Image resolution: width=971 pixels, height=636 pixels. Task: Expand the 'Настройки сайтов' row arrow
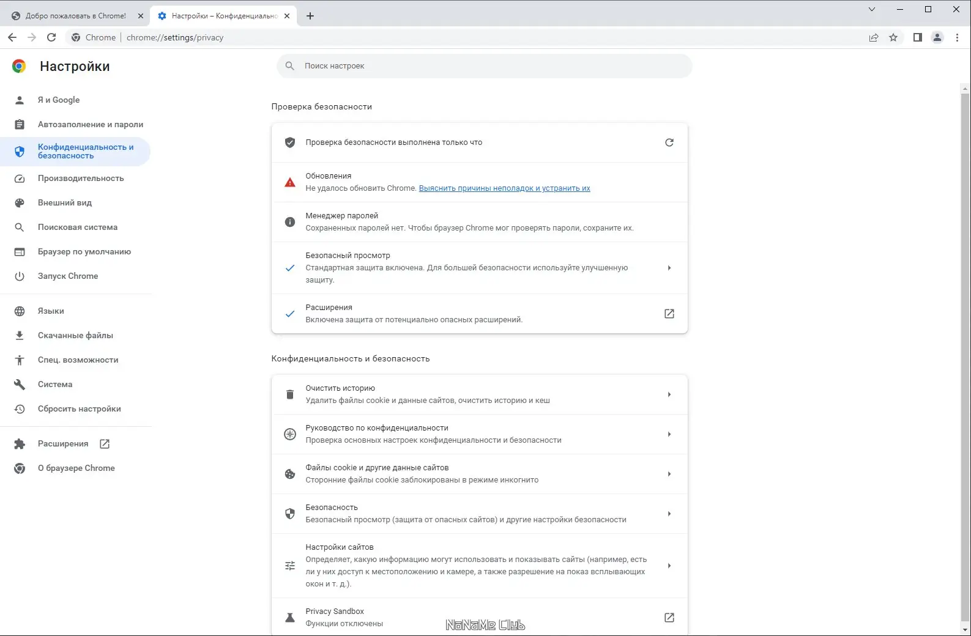pos(669,566)
